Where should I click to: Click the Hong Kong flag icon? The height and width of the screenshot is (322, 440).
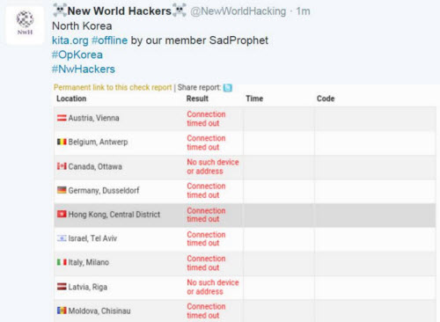(62, 215)
